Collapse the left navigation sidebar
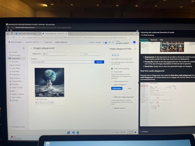This screenshot has width=195, height=146. tap(23, 48)
